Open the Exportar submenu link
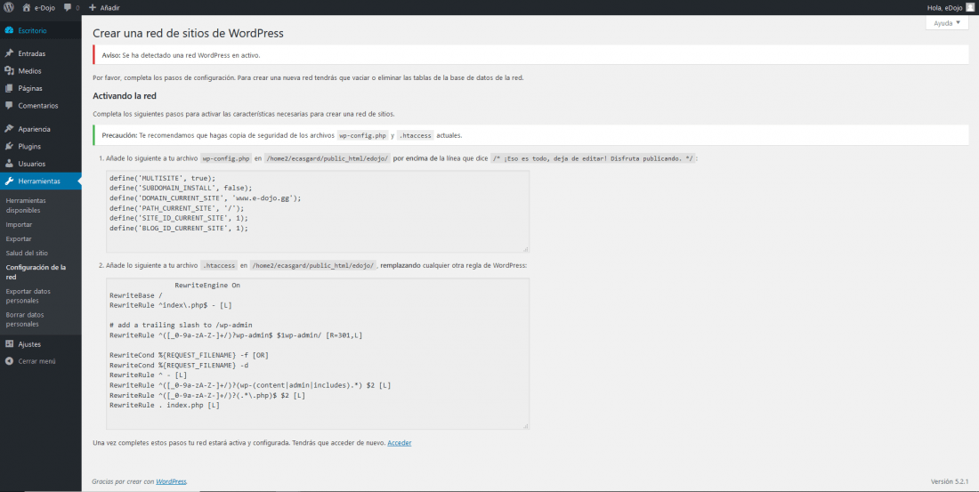 tap(19, 239)
